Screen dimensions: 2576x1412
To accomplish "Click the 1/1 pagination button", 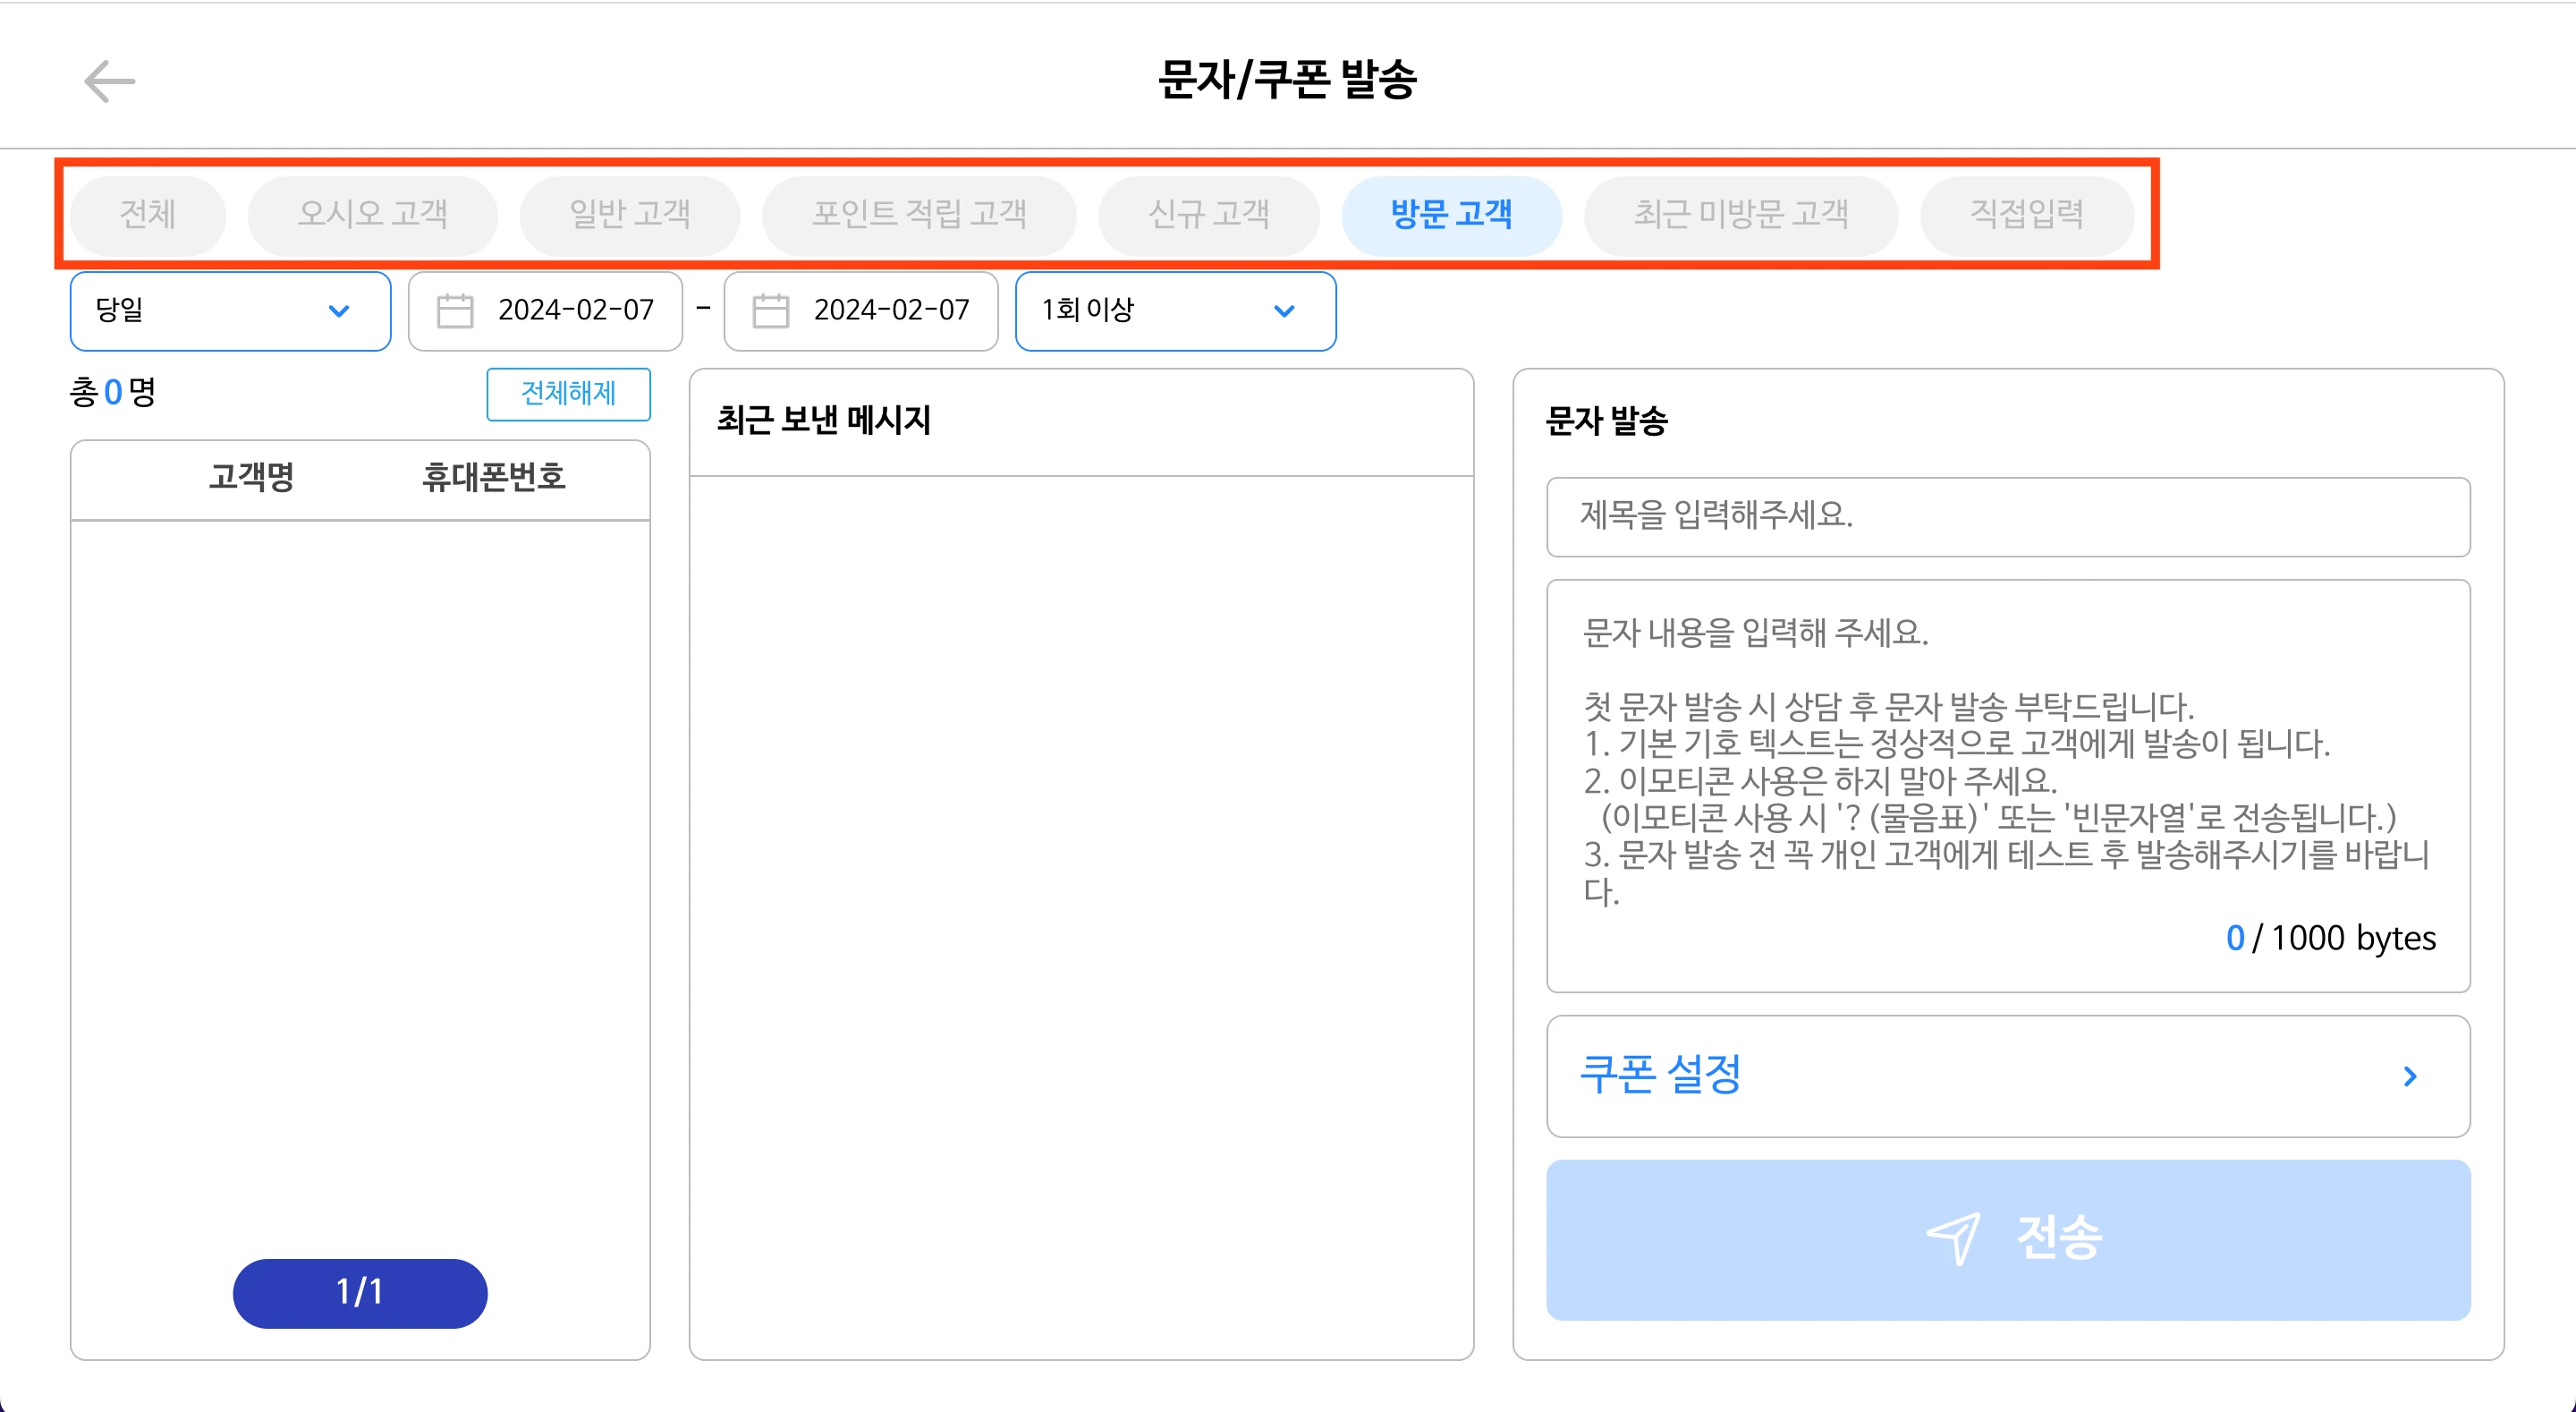I will (x=360, y=1293).
